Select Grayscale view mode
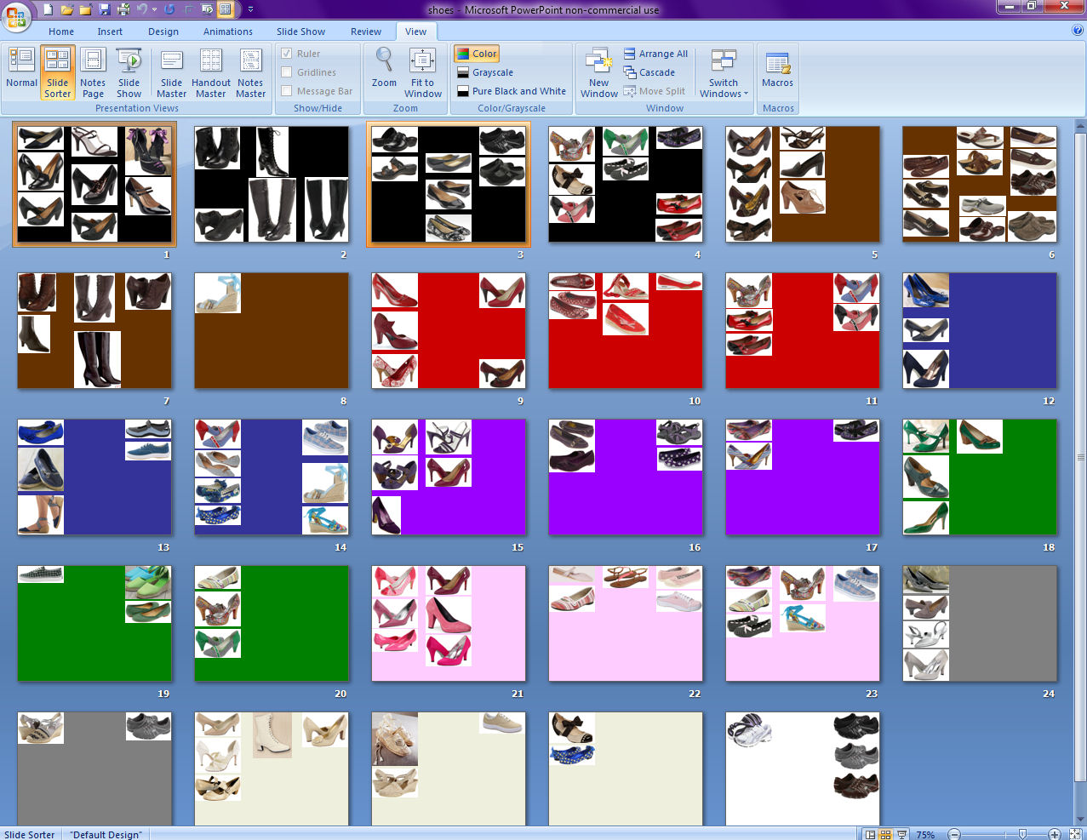The width and height of the screenshot is (1087, 840). tap(492, 72)
